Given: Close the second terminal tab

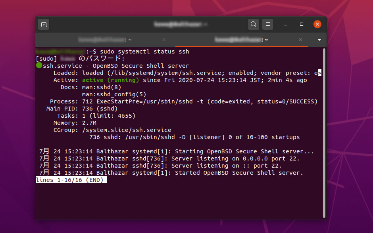Looking at the screenshot, I should coord(300,40).
